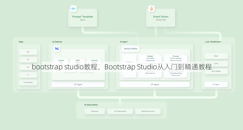Choose the QWen model box
243x130 pixels.
tap(216, 56)
